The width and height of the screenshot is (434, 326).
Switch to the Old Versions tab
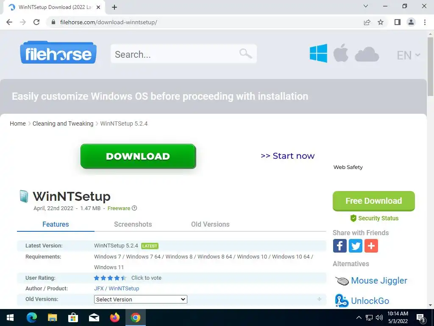coord(210,224)
